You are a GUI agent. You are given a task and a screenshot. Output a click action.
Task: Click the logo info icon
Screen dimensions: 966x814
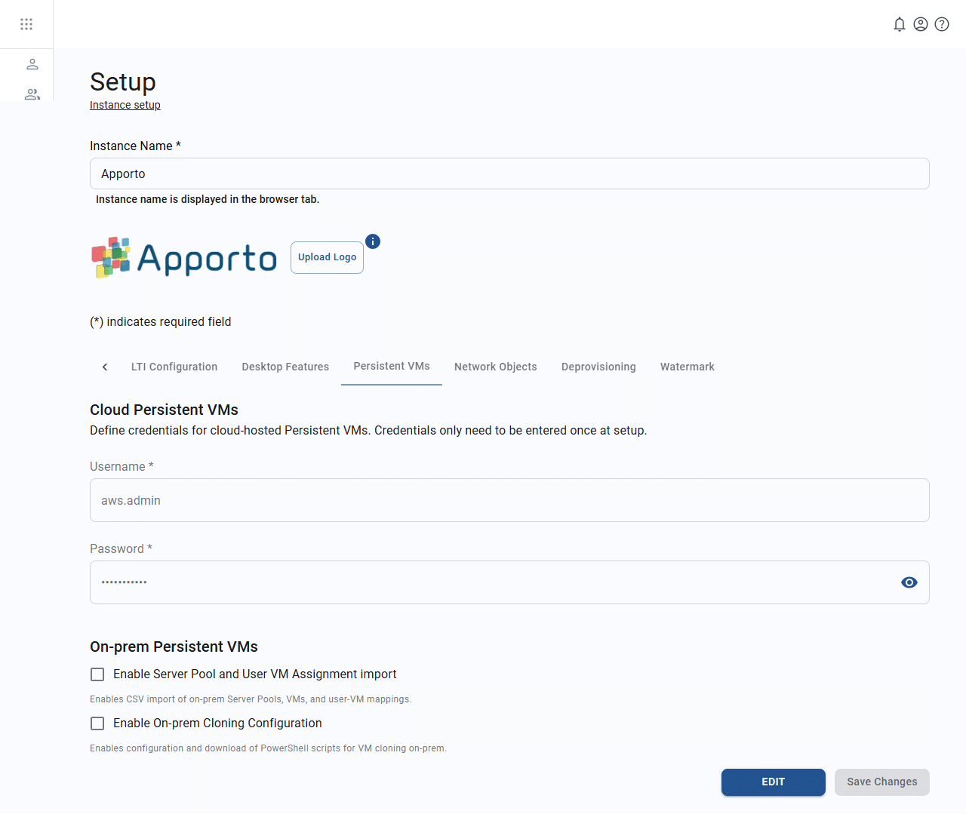373,241
